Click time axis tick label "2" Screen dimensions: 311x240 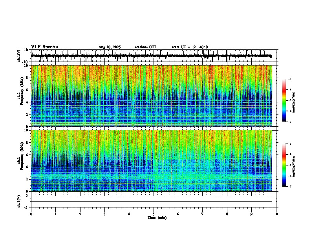[80, 214]
